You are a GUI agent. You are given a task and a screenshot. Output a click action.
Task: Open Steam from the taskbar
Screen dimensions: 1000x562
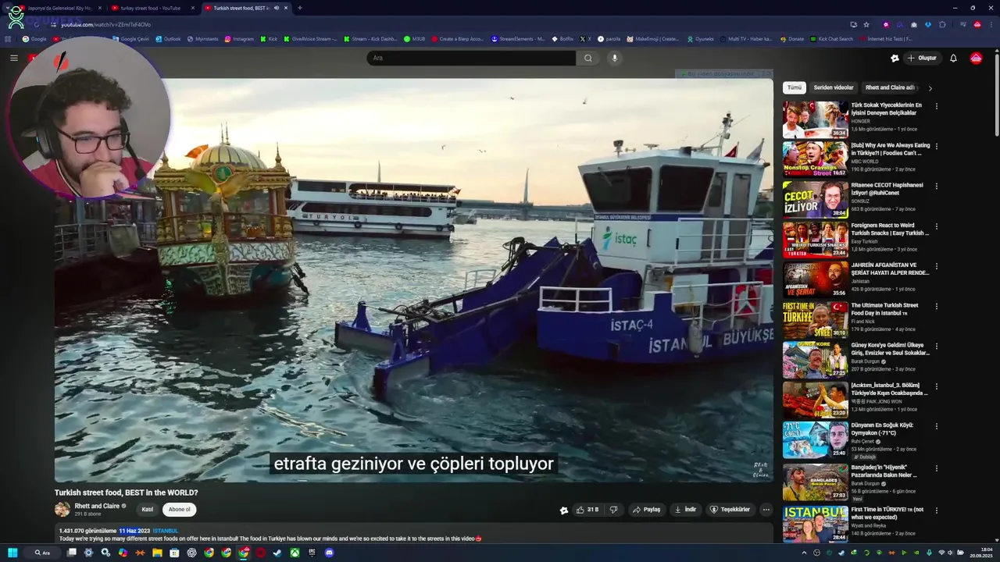(277, 553)
